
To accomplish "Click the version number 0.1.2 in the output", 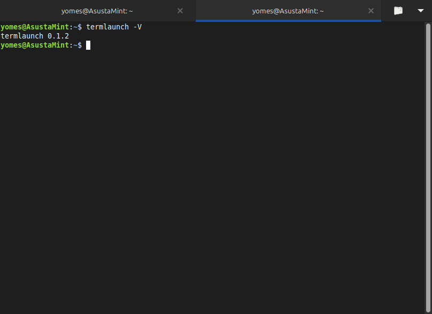I will point(58,36).
